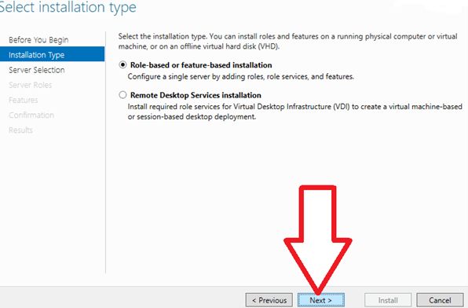Select Role-based or feature-based installation radio
This screenshot has width=468, height=308.
coord(122,65)
